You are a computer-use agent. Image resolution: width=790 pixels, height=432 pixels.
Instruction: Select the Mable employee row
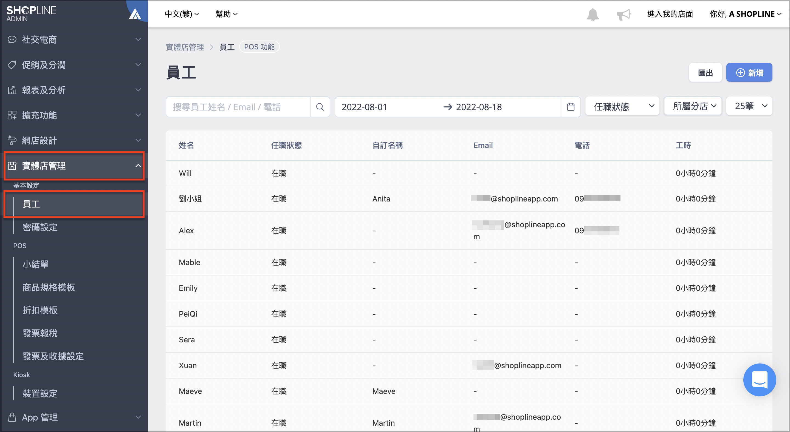tap(469, 262)
